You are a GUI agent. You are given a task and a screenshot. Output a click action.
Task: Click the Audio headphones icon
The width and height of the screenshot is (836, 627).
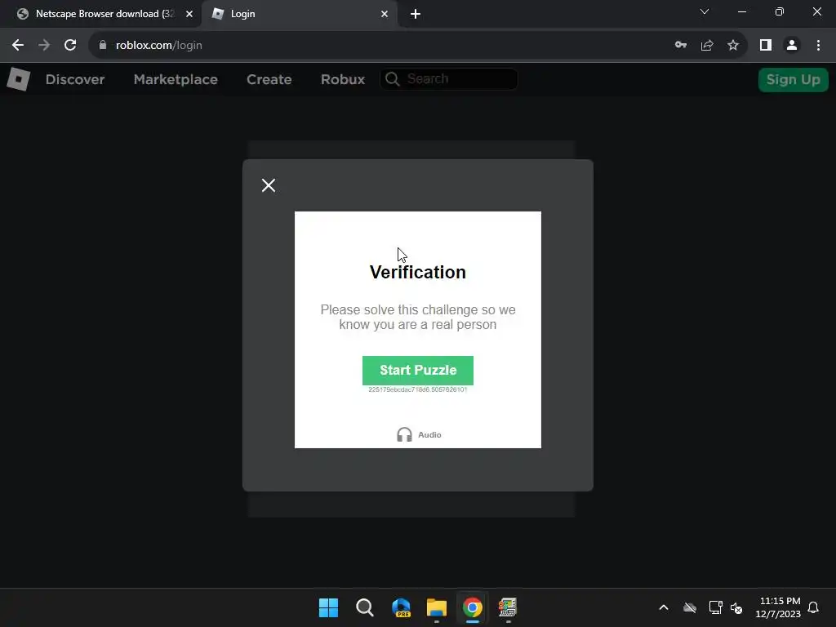click(x=404, y=434)
